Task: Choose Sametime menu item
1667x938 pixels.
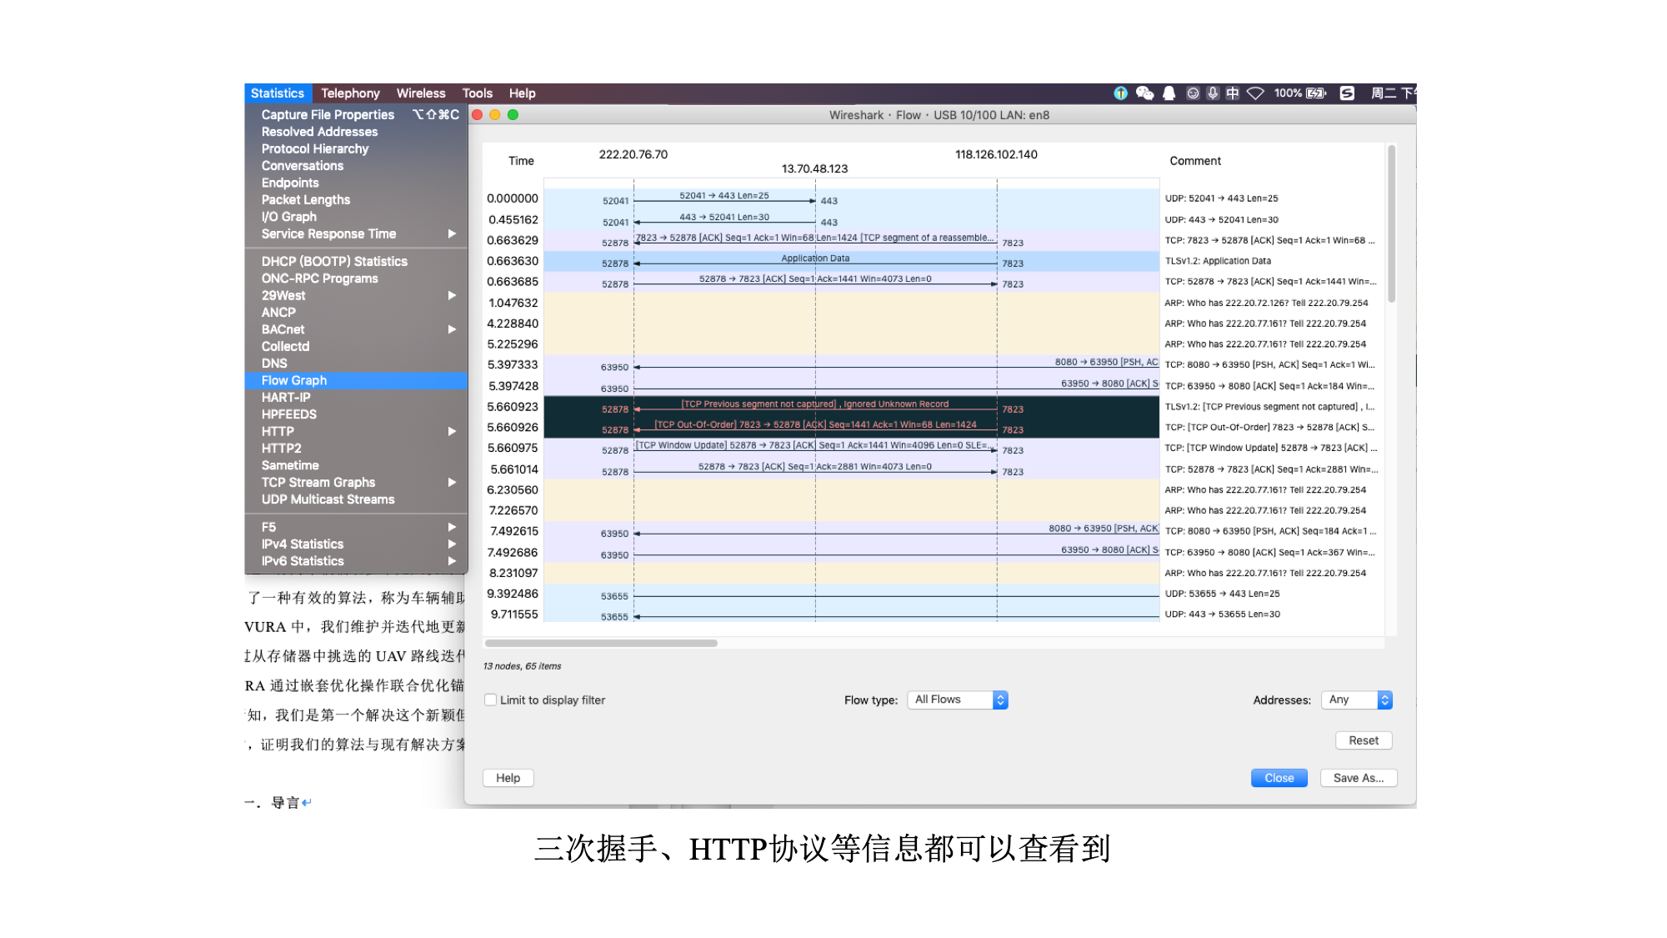Action: pos(356,465)
